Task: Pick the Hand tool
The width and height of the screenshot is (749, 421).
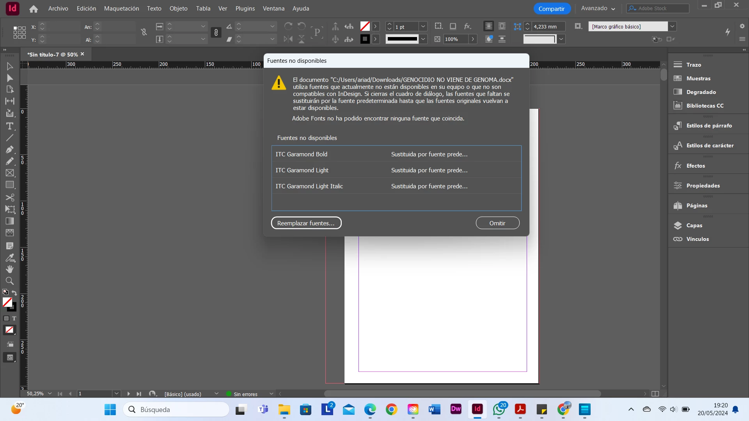Action: pos(9,269)
